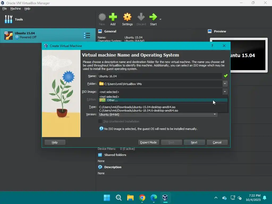Click the OneDrive cloud tray icon
This screenshot has width=272, height=204.
(x=224, y=198)
